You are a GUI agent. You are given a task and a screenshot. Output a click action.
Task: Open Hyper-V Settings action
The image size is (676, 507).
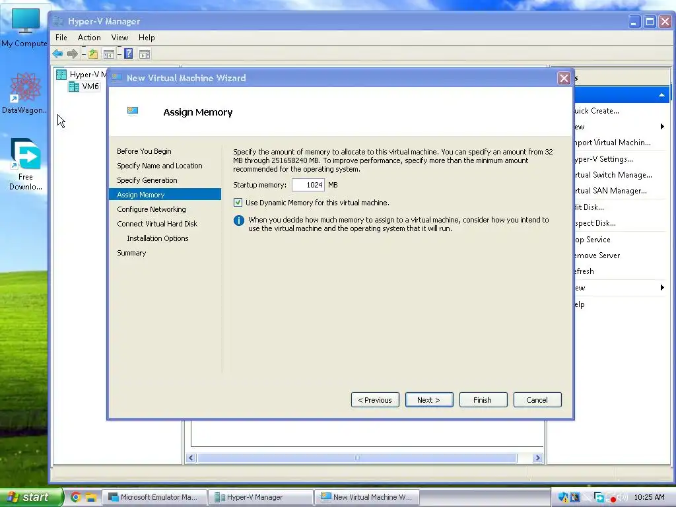(x=603, y=159)
